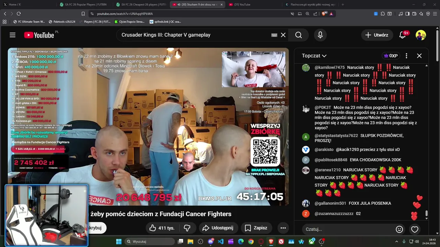Open browser extensions puzzle icon
The height and width of the screenshot is (247, 440).
(383, 14)
